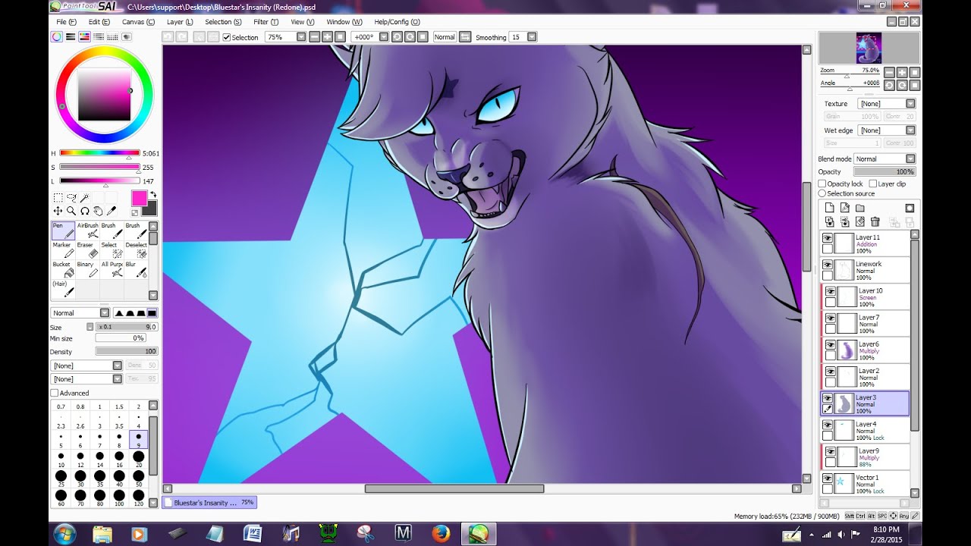The width and height of the screenshot is (971, 546).
Task: Activate the Eyedropper color picker tool
Action: [x=112, y=211]
